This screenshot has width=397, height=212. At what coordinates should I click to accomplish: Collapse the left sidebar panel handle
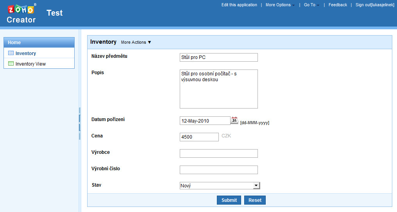[80, 123]
